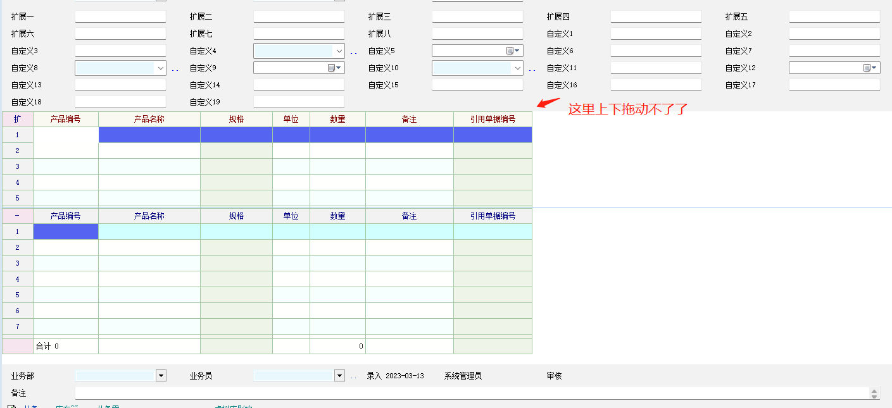Click the 扩 corner cell of upper grid
892x408 pixels.
pos(17,119)
